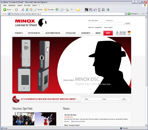Click the globe network toolbar icon

(108, 10)
